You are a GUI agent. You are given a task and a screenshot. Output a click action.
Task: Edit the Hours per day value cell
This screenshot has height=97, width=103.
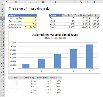[x=30, y=18]
